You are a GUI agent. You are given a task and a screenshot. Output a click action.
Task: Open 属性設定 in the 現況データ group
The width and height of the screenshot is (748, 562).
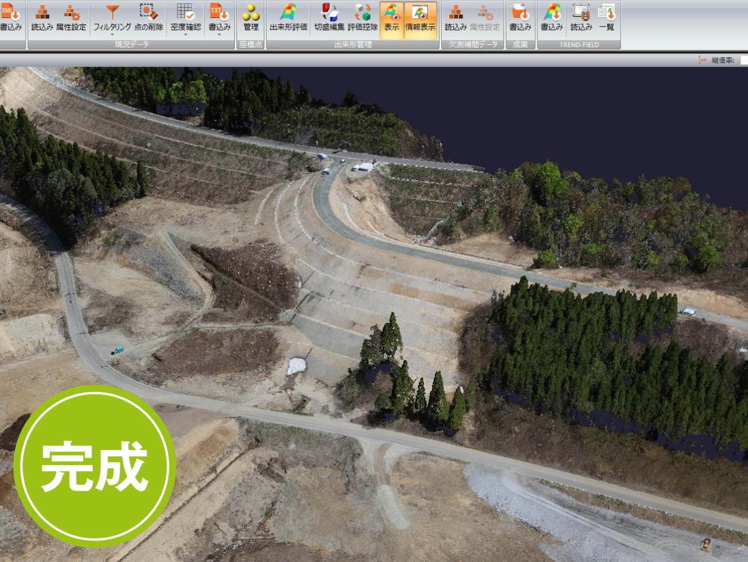click(71, 17)
